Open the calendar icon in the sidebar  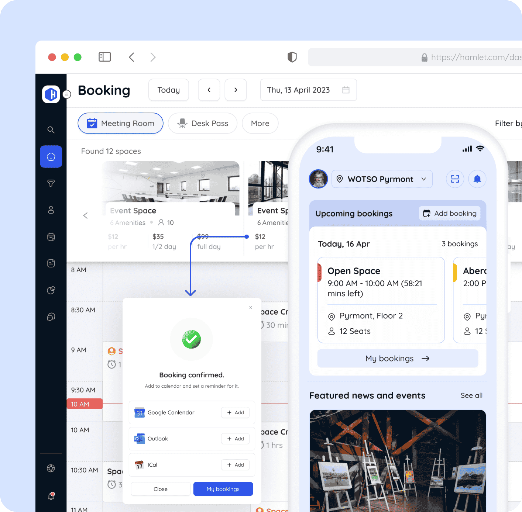[x=51, y=236]
